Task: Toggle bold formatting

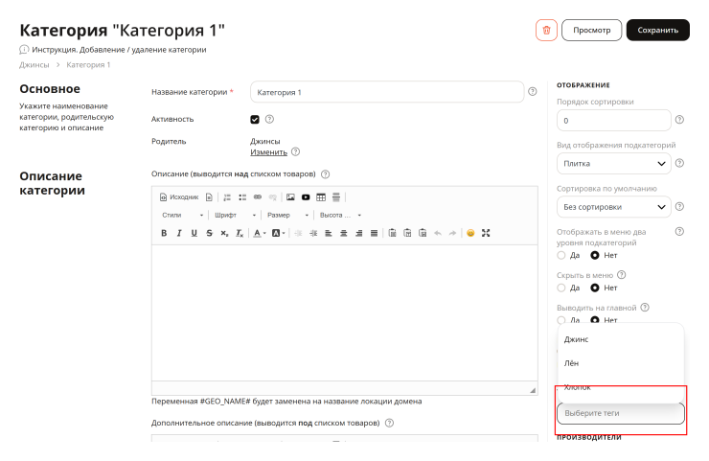Action: (x=164, y=233)
